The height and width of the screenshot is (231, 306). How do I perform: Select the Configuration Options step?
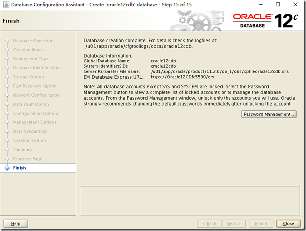click(x=36, y=113)
